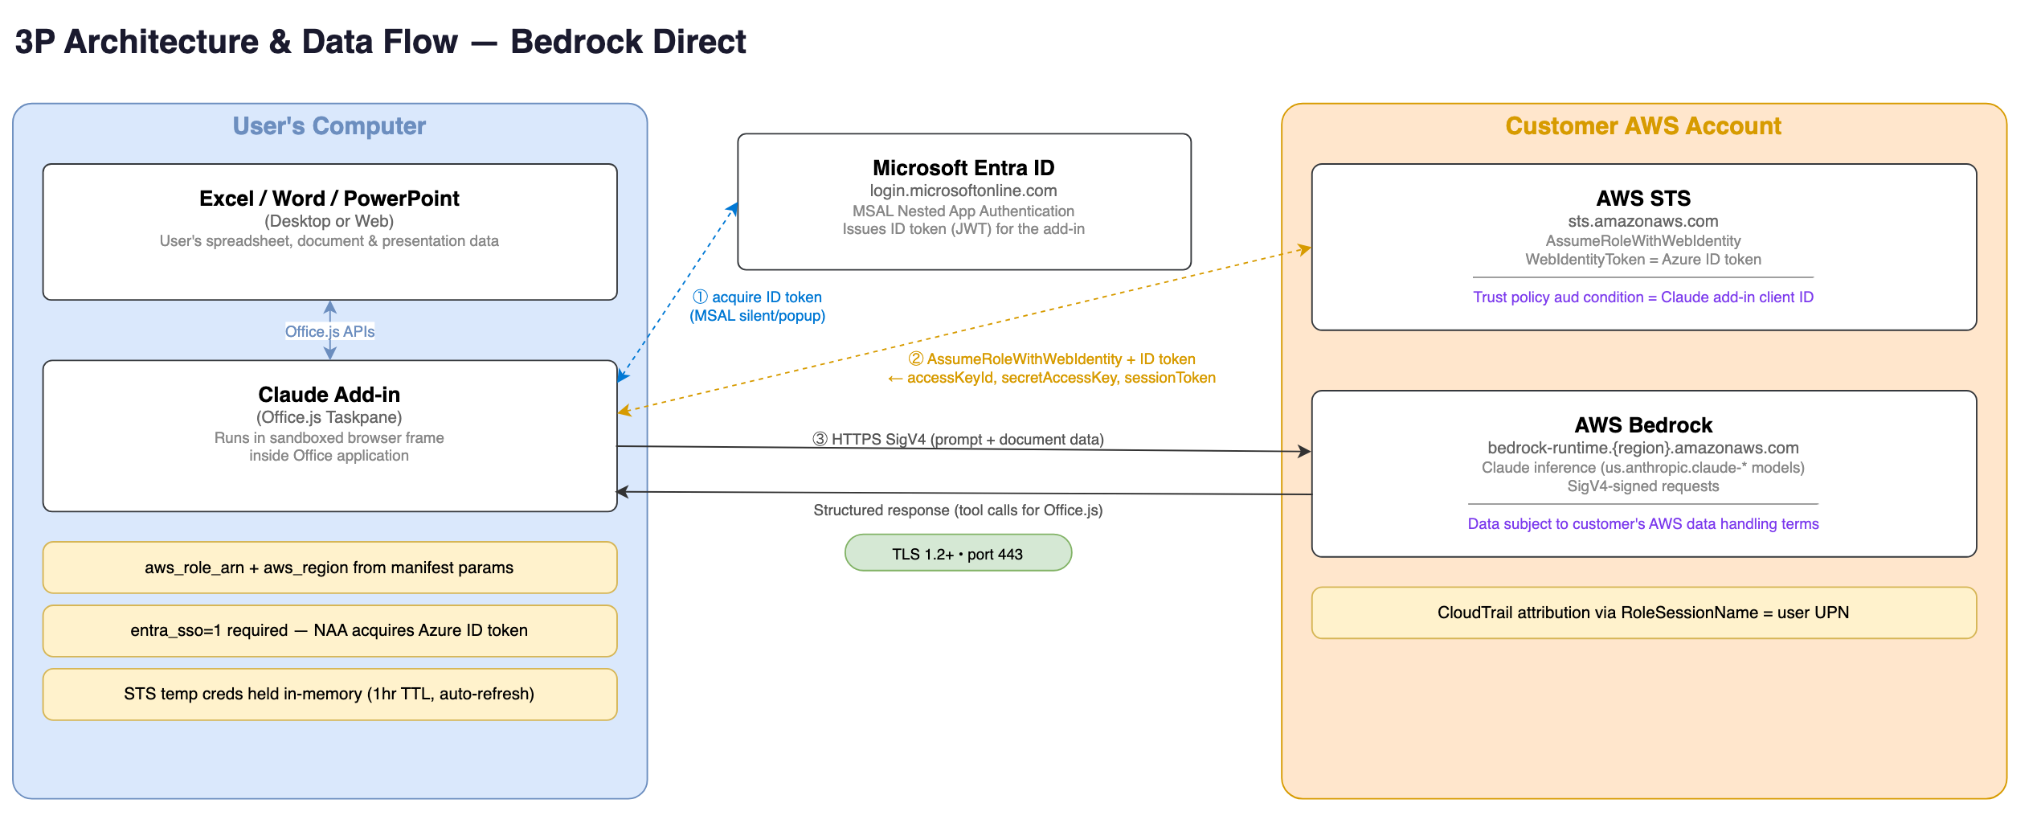
Task: Click 'bedrock-runtime.{region}.amazonaws.com' text
Action: (x=1643, y=448)
